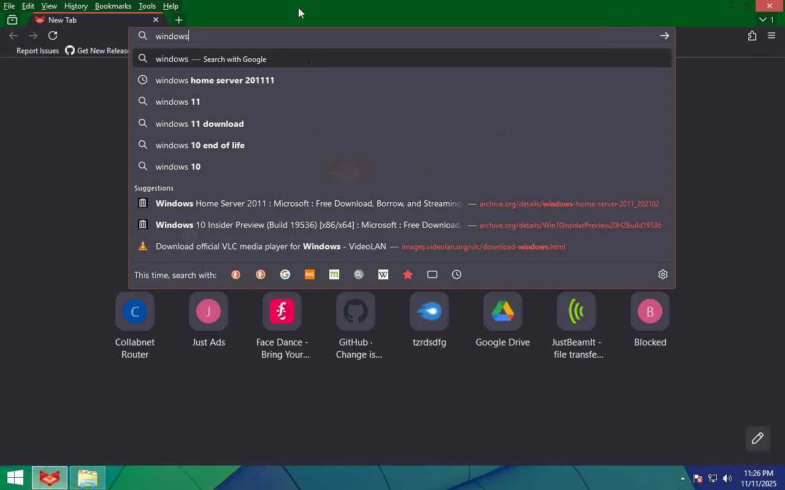
Task: Open the Extensions puzzle-piece button
Action: coord(752,36)
